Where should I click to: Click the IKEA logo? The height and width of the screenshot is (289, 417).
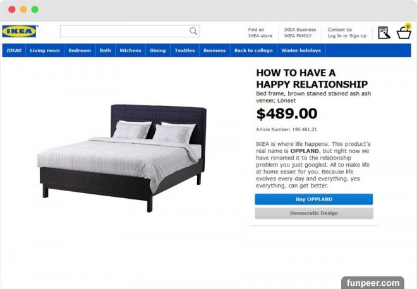[20, 31]
